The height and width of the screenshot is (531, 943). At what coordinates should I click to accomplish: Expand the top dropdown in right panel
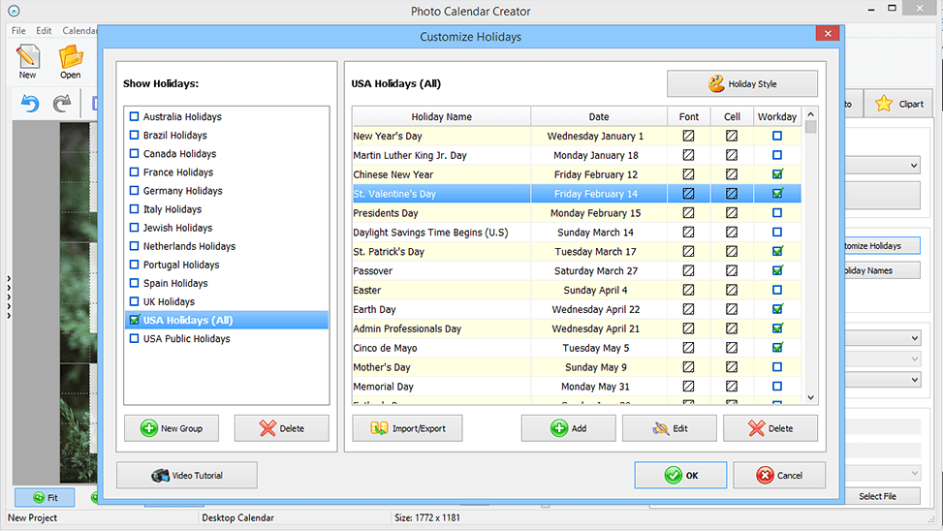click(x=914, y=167)
